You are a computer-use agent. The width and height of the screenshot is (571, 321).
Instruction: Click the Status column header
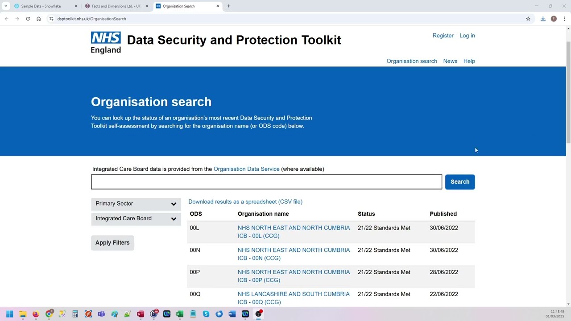click(366, 214)
